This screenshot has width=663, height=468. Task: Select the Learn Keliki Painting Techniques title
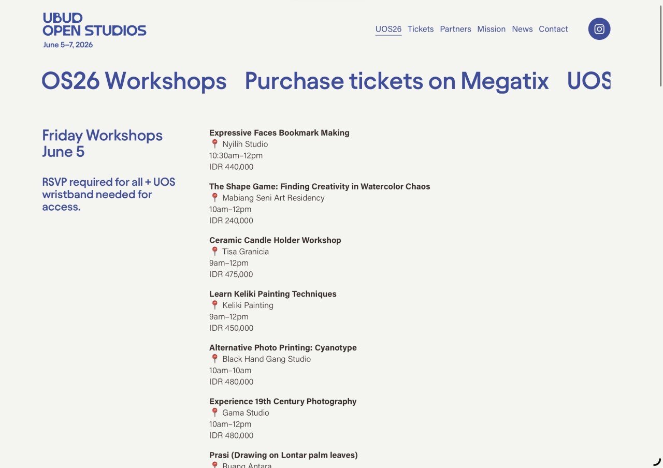tap(273, 294)
